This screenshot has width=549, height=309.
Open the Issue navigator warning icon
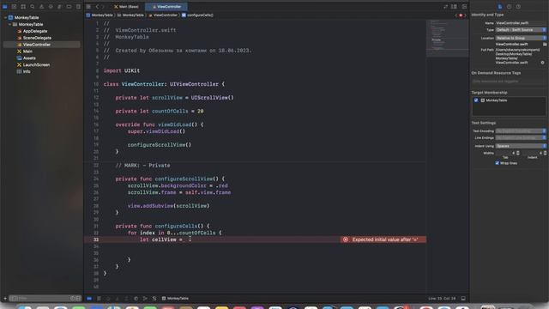41,7
